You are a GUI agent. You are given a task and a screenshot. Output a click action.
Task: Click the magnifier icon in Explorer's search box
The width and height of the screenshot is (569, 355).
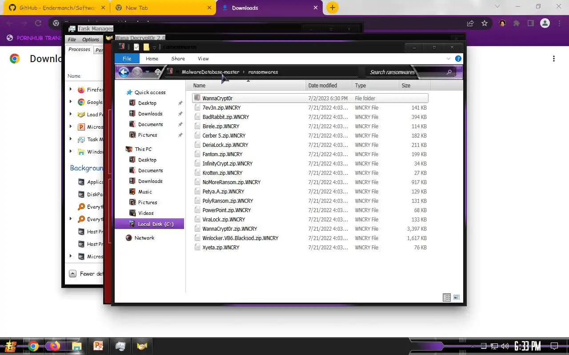point(449,72)
